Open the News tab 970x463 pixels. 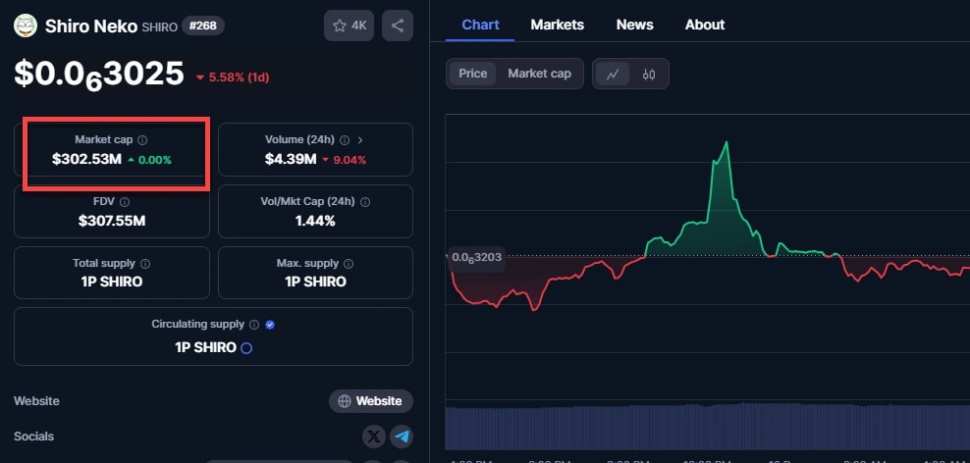click(x=634, y=25)
